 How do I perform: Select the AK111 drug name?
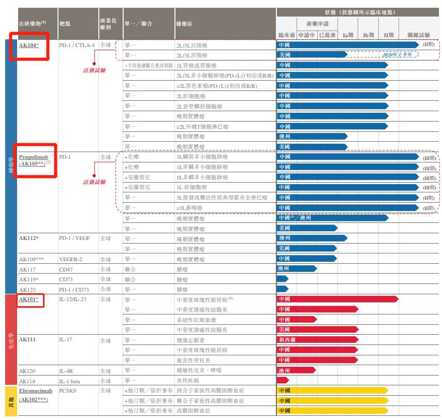tap(27, 339)
